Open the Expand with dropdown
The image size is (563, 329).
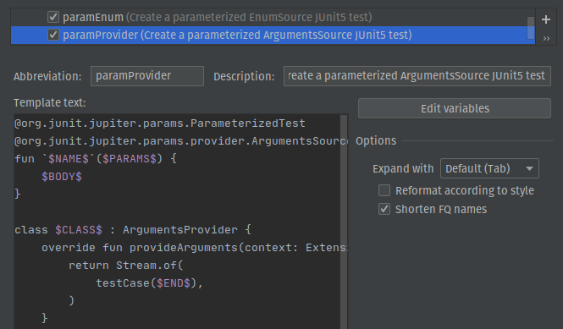click(489, 168)
